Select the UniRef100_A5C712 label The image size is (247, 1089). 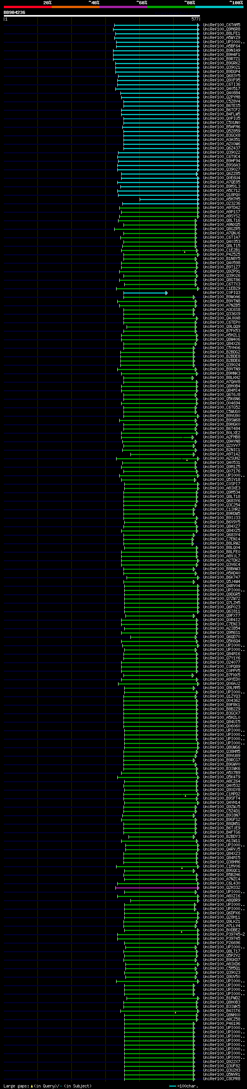pos(222,191)
